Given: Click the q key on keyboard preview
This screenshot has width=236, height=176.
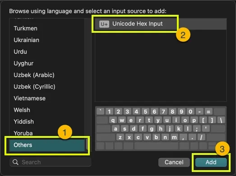Looking at the screenshot, I should pos(113,120).
